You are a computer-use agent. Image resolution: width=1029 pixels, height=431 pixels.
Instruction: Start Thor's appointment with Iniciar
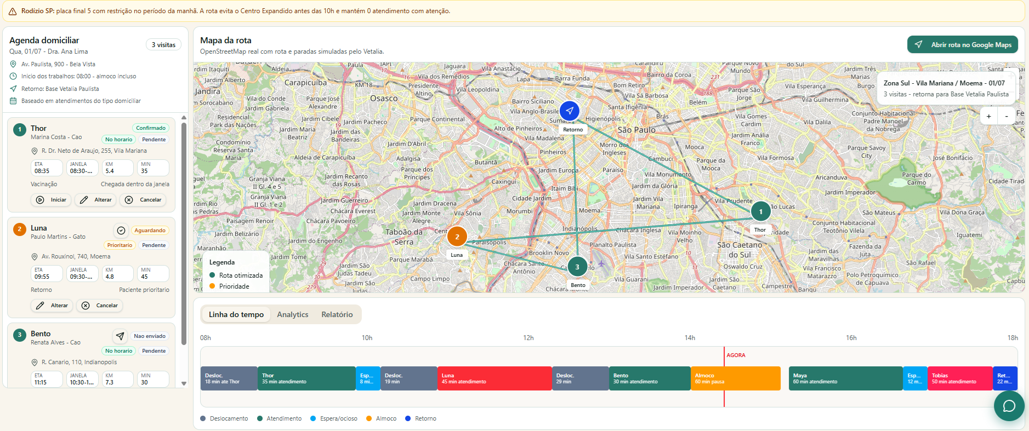click(52, 200)
